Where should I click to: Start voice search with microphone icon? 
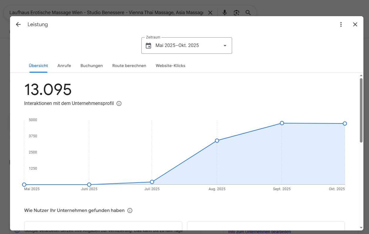[x=225, y=13]
